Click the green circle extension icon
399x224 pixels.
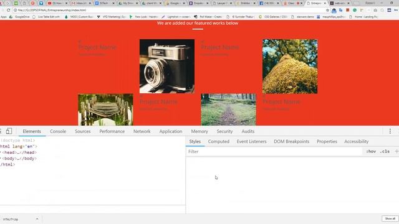pos(355,10)
